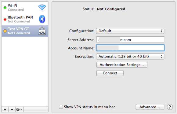
Task: Click into the Server Address field
Action: tap(130, 39)
